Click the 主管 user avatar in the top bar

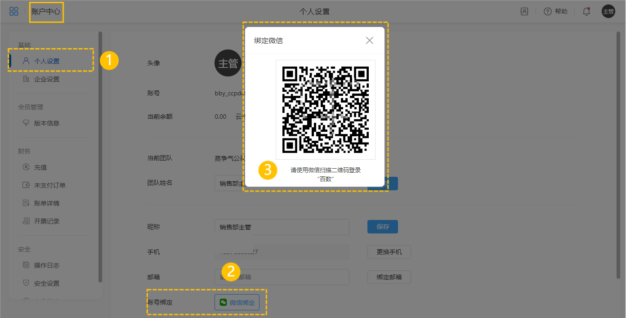(x=608, y=12)
